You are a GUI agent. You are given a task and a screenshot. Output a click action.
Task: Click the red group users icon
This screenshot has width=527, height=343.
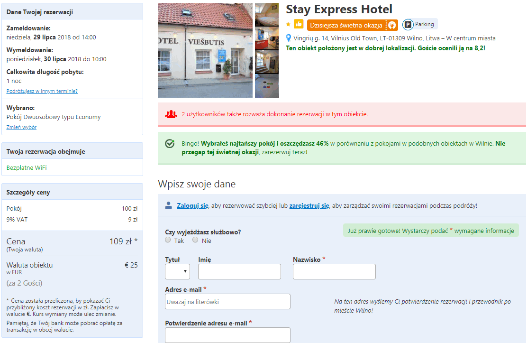(171, 114)
